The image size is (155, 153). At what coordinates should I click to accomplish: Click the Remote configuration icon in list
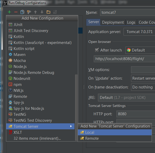click(x=10, y=97)
